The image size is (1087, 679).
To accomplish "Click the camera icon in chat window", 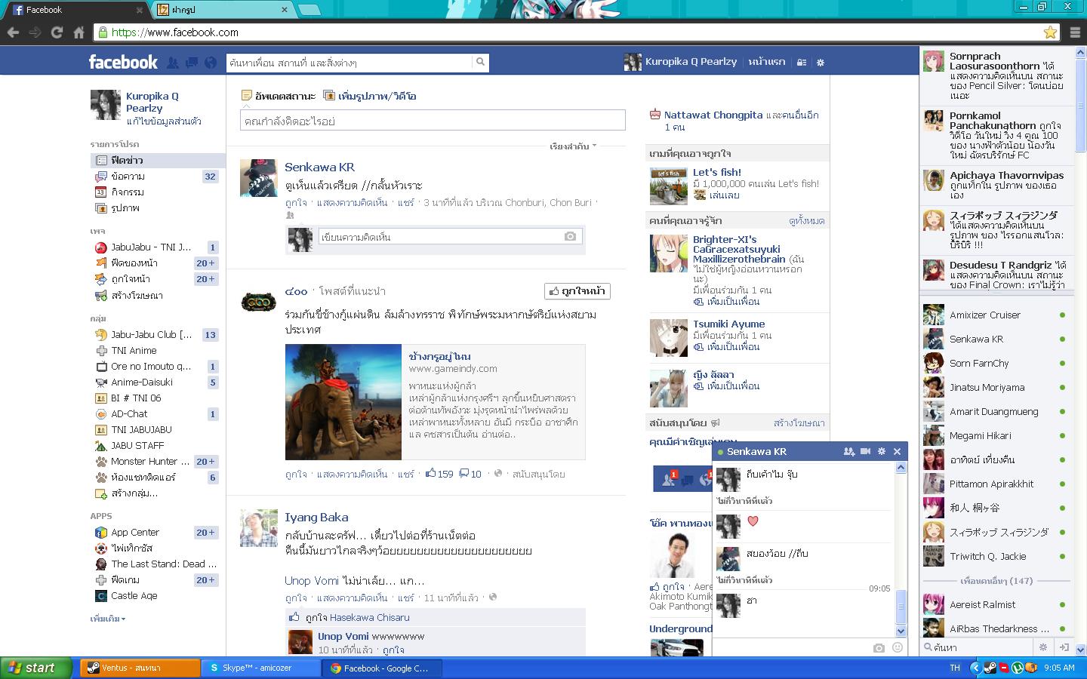I will 879,647.
